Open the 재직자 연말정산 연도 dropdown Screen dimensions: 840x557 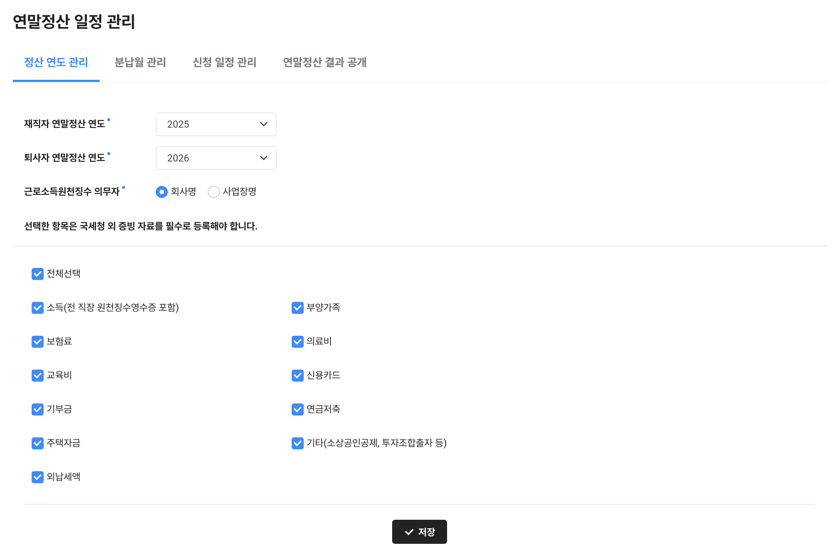[216, 124]
